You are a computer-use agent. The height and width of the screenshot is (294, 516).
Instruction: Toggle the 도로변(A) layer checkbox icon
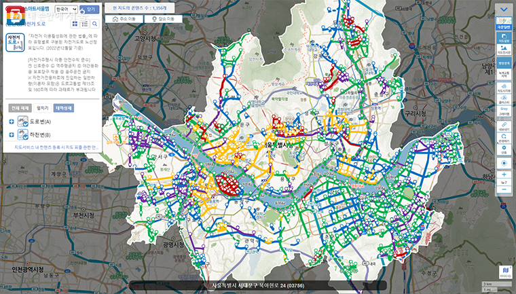coord(23,122)
